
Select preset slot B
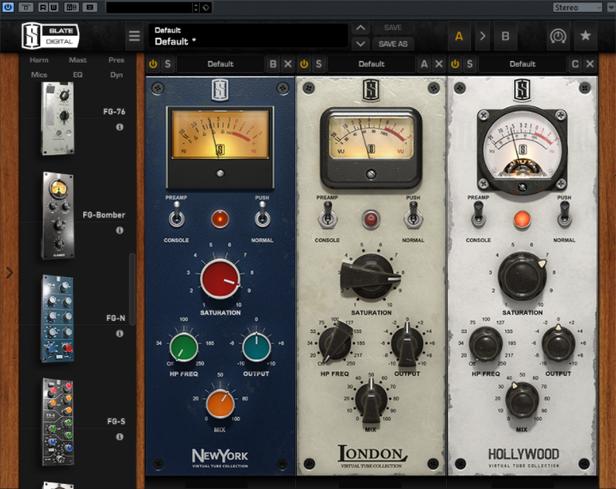[505, 36]
